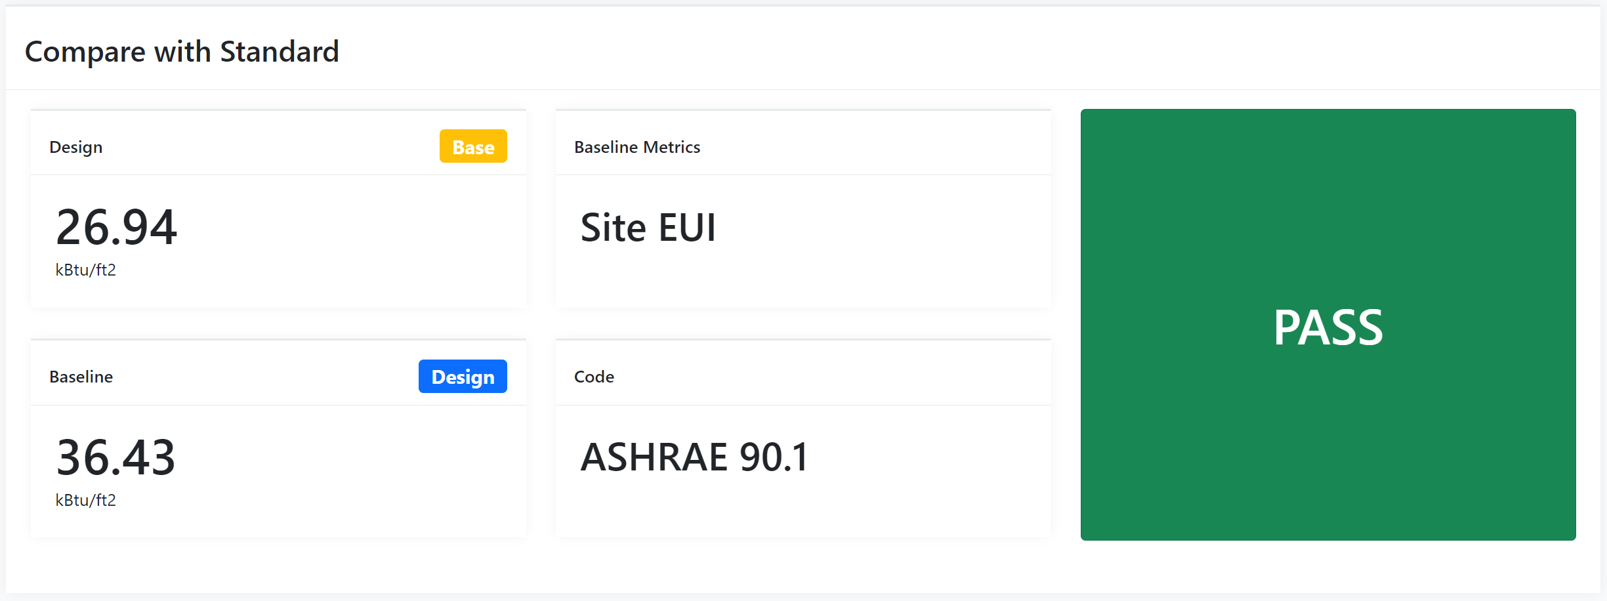
Task: Click the ASHRAE 90.1 code text
Action: [x=695, y=457]
